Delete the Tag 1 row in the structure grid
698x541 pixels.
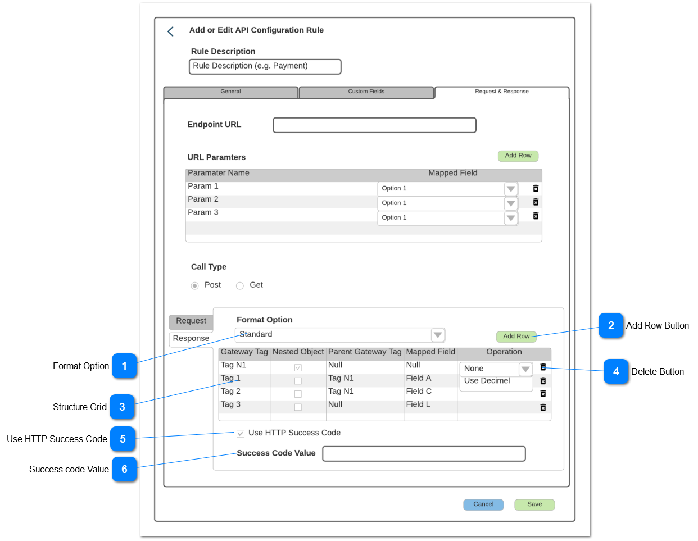tap(543, 381)
